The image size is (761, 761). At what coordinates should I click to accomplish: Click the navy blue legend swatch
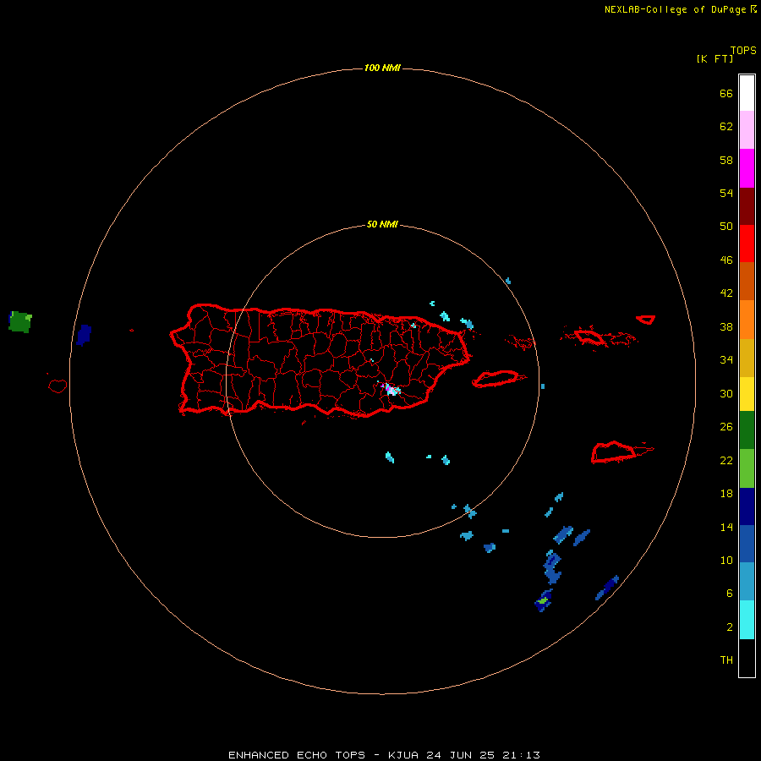pyautogui.click(x=747, y=506)
